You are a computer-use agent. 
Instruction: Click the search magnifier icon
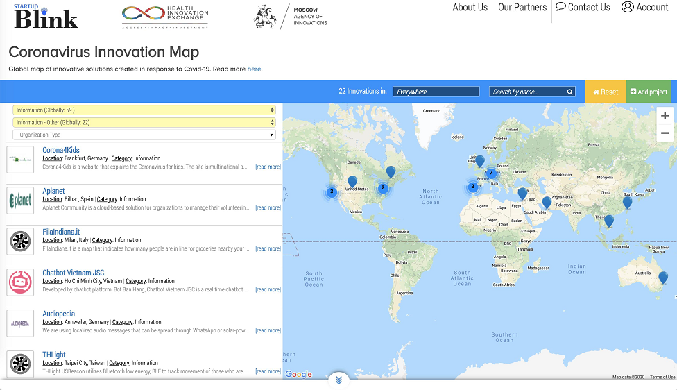coord(570,92)
